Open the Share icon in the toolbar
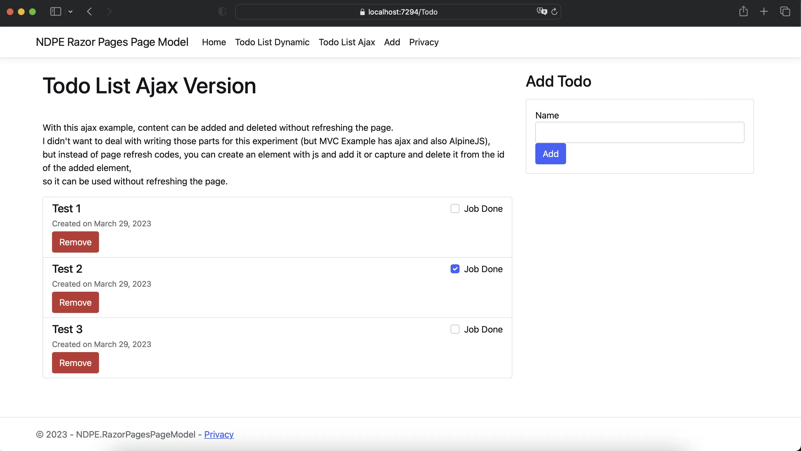Screen dimensions: 801x451 [x=743, y=11]
